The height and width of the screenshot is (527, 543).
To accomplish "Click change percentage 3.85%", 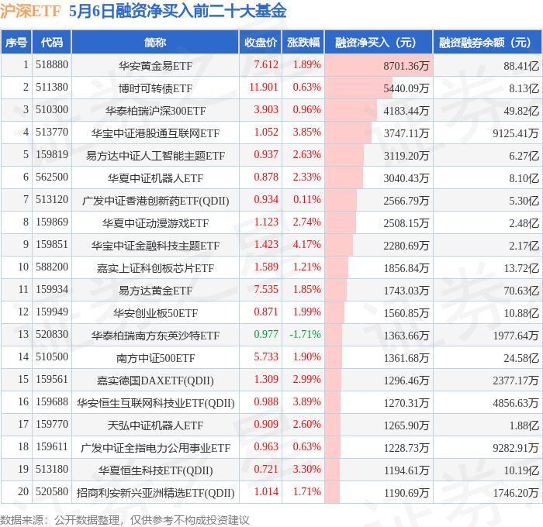I will pos(307,132).
